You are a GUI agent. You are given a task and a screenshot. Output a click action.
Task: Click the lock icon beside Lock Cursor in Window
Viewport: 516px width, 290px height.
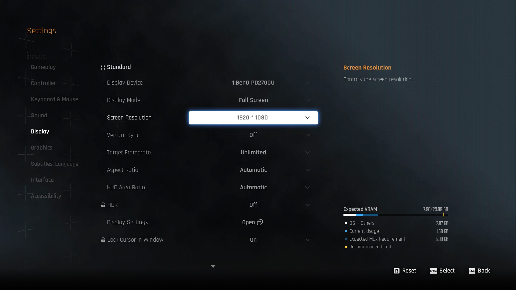(103, 240)
